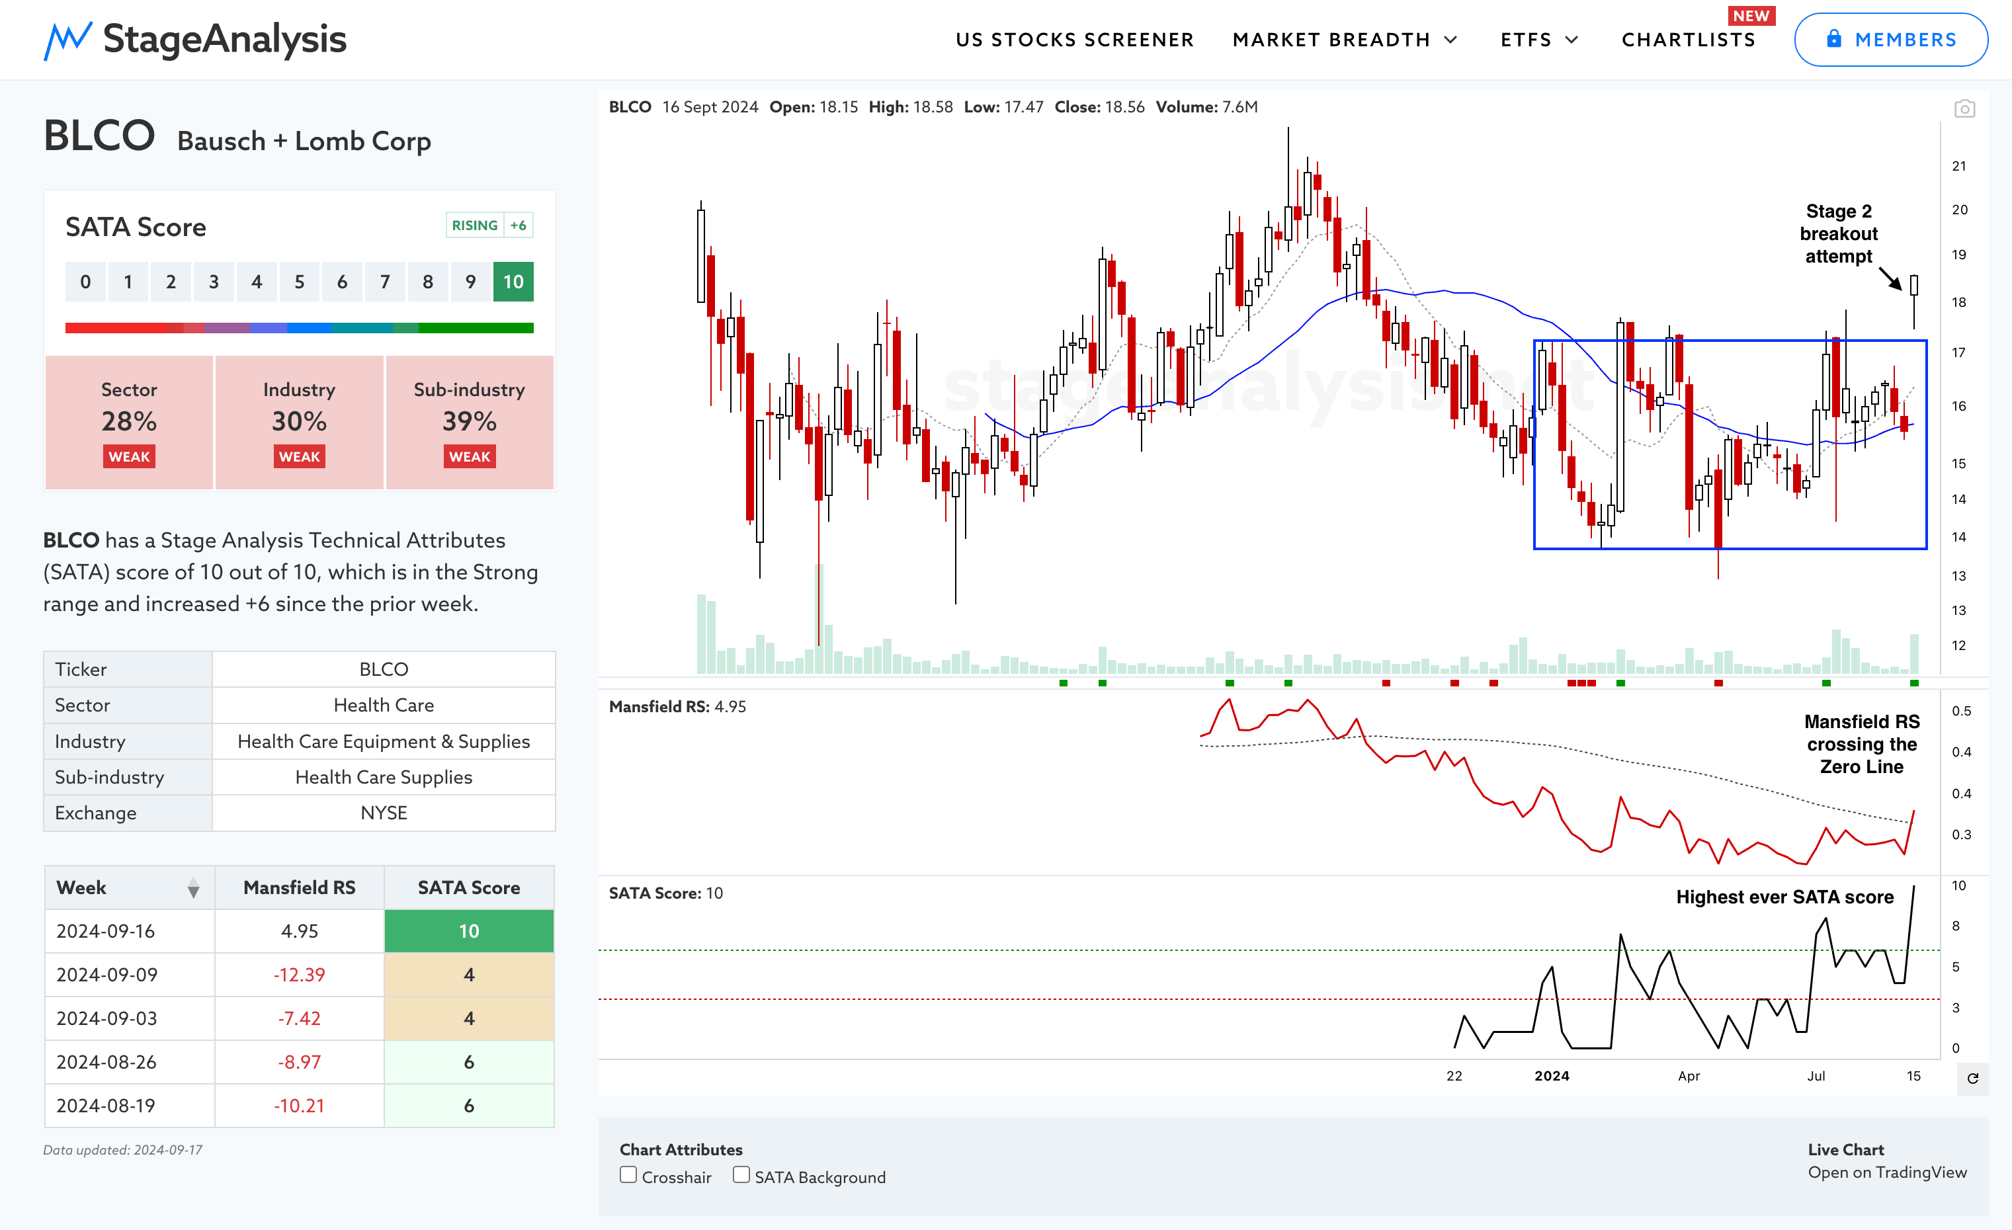Viewport: 2012px width, 1230px height.
Task: Click the Sector 28% Weak card
Action: [129, 422]
